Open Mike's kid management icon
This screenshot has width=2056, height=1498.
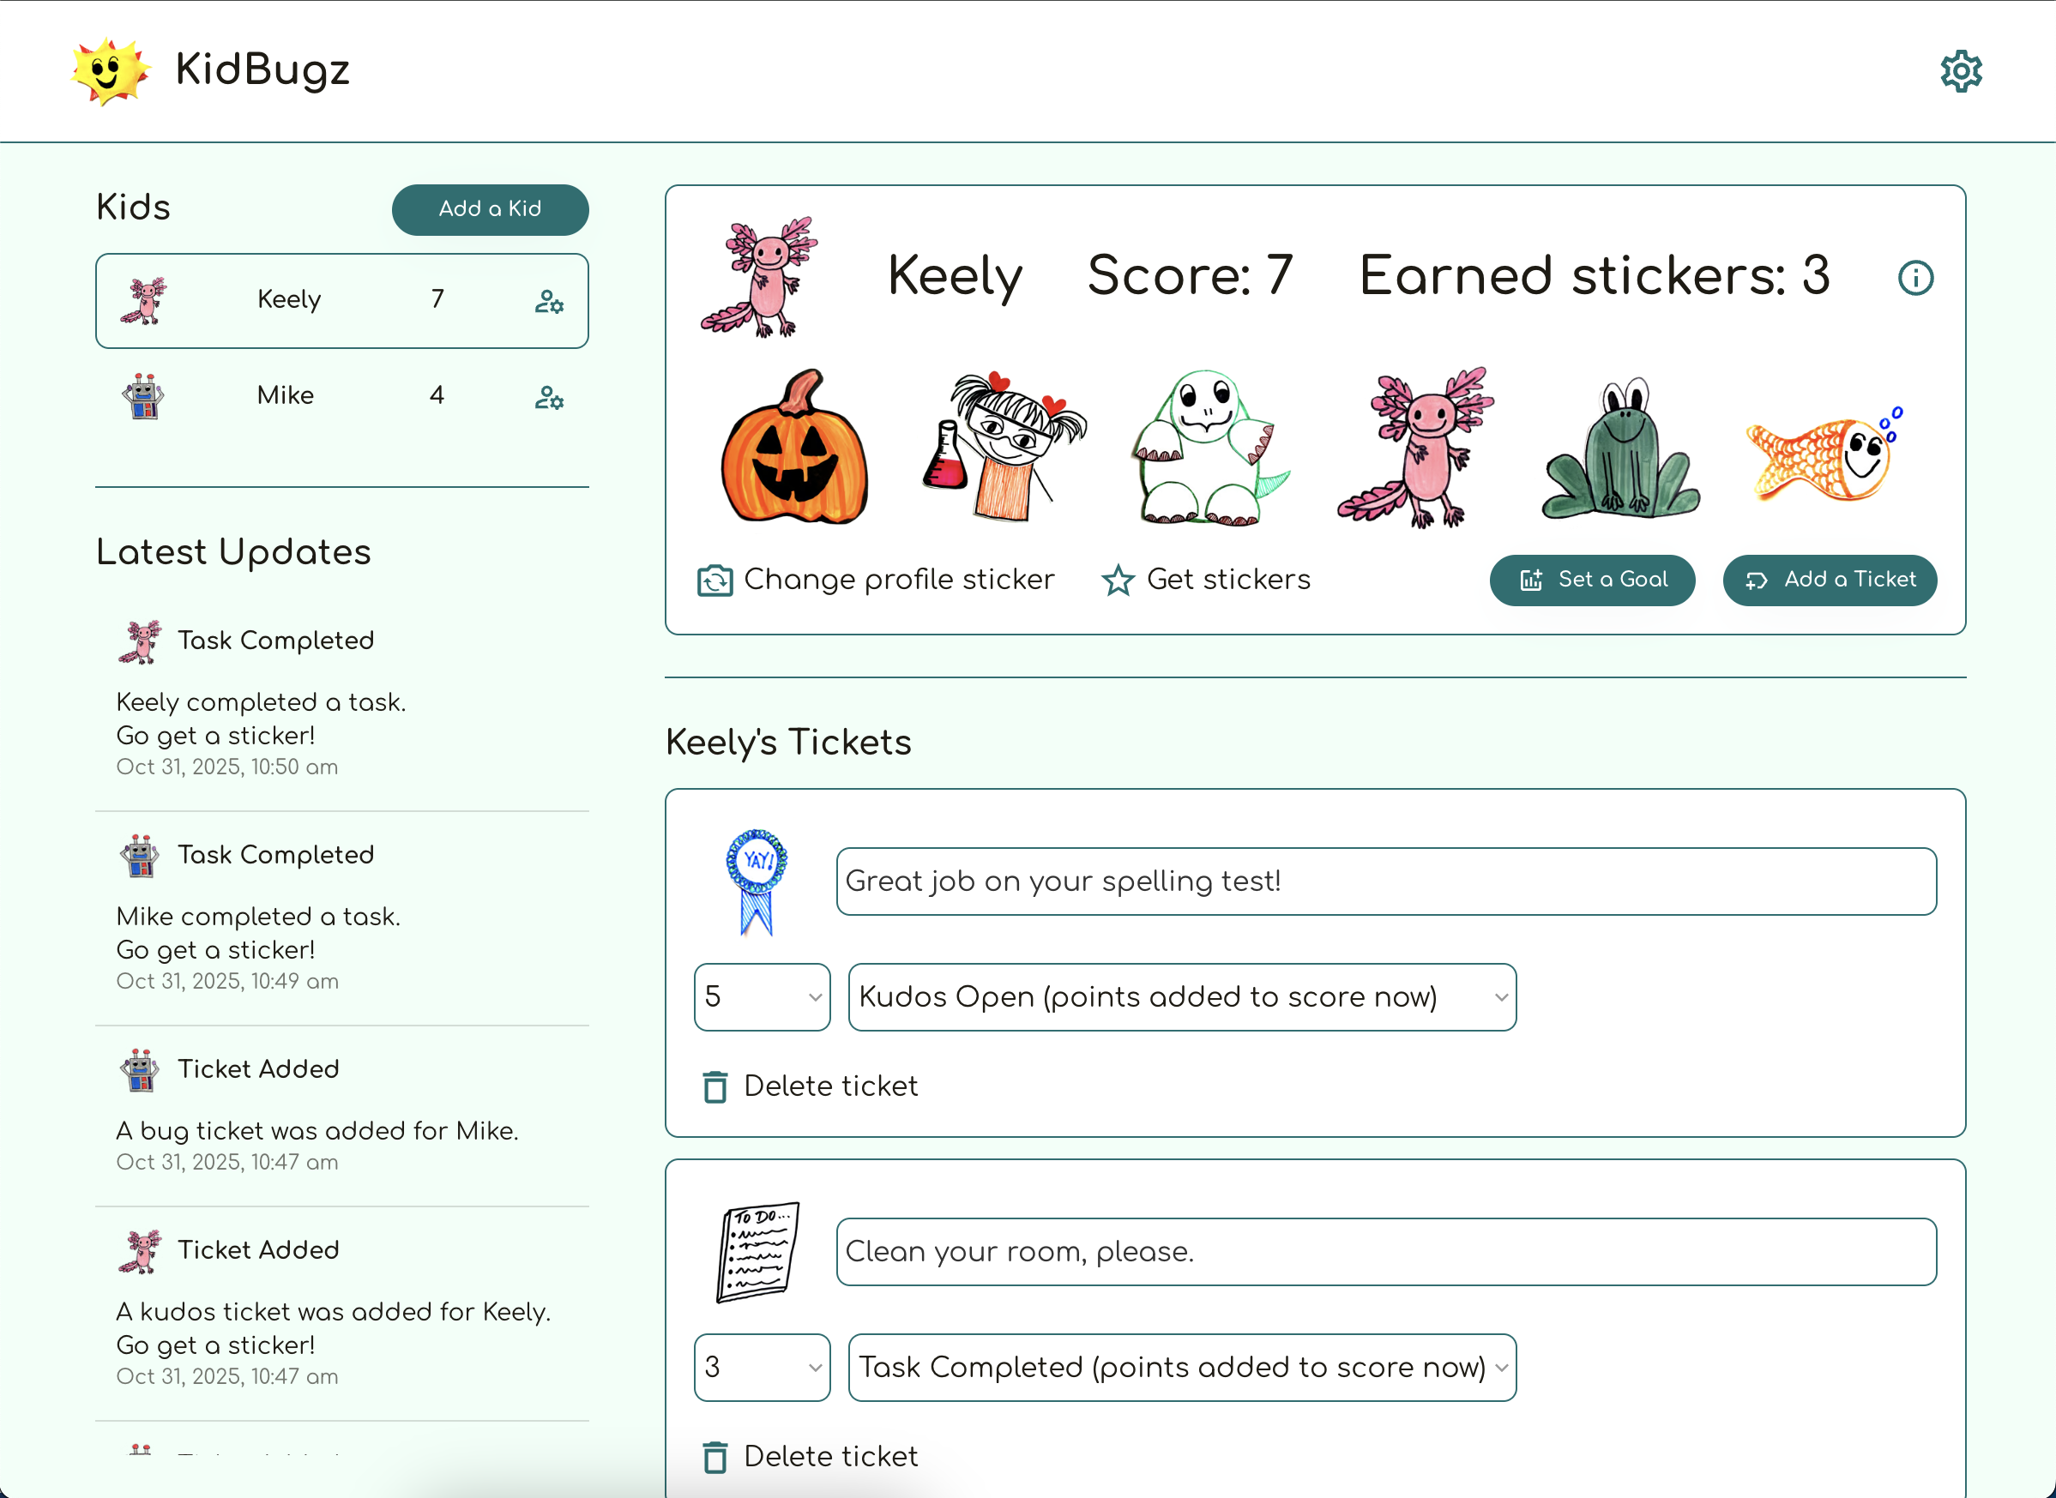coord(550,397)
